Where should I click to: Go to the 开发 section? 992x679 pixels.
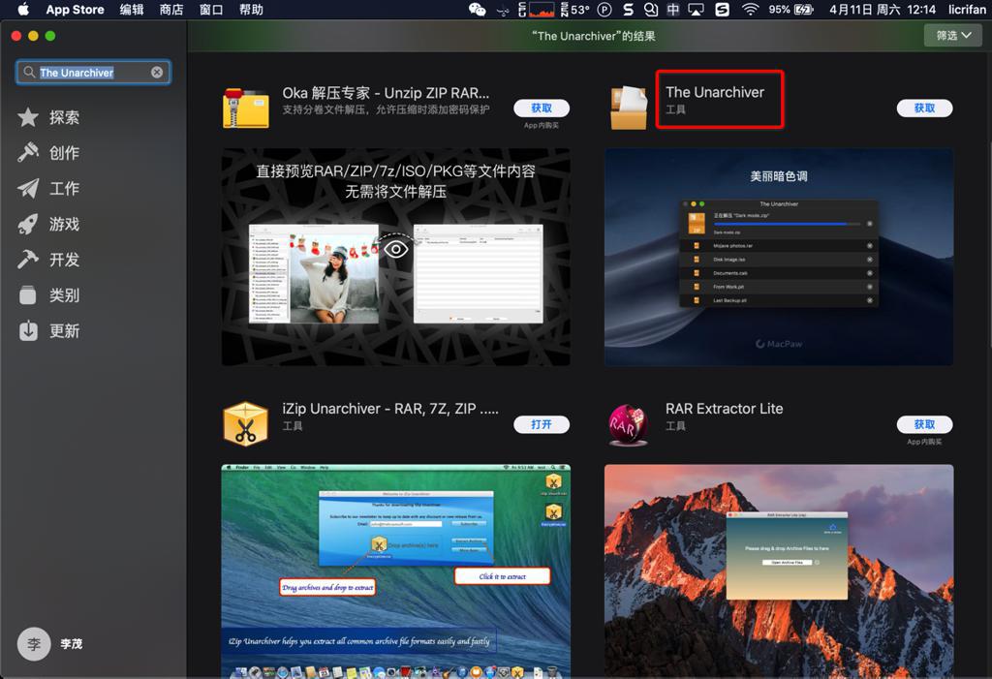(65, 260)
